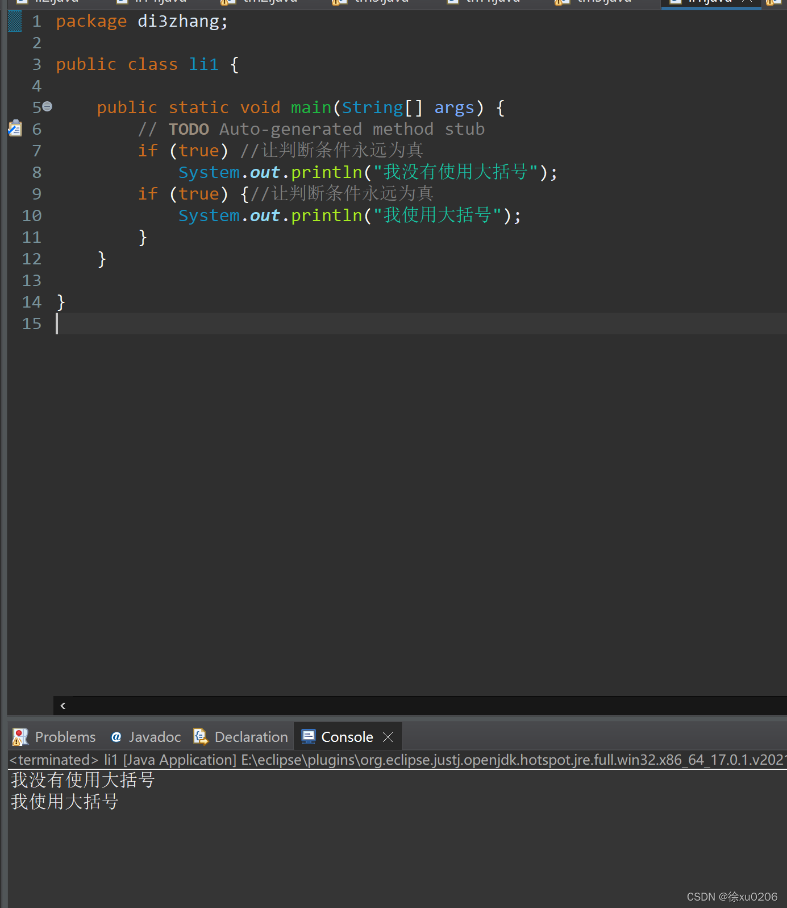Collapse the main method fold toggle on line 5

click(x=48, y=106)
